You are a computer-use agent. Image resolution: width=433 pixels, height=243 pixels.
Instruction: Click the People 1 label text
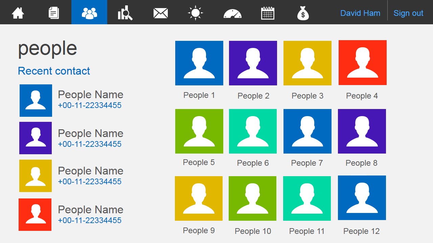tap(199, 95)
